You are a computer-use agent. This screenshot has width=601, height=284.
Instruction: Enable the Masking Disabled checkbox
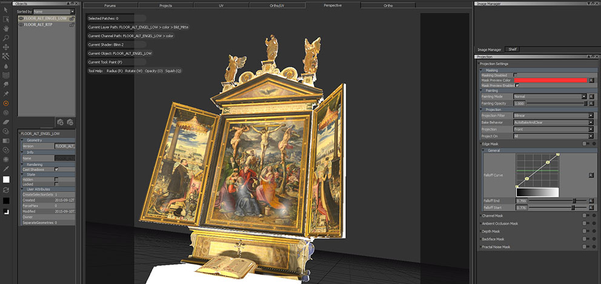pos(516,75)
